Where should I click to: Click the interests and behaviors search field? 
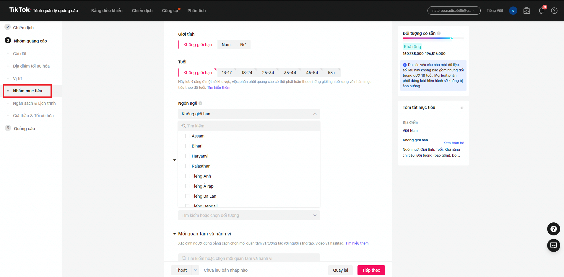click(249, 258)
